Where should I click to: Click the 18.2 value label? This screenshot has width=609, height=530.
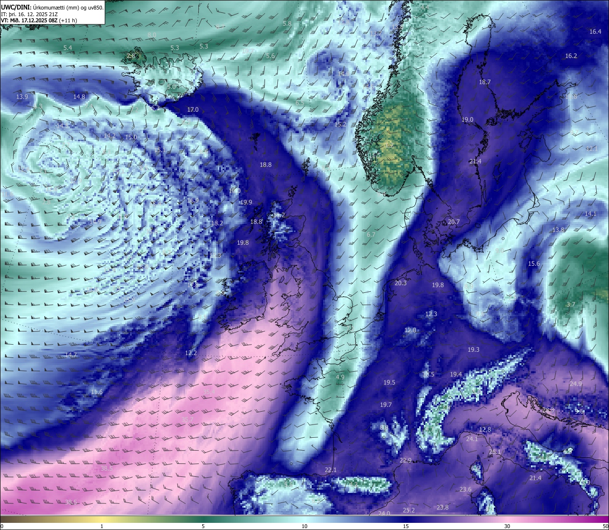pos(216,223)
